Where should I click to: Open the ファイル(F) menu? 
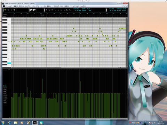[9, 6]
